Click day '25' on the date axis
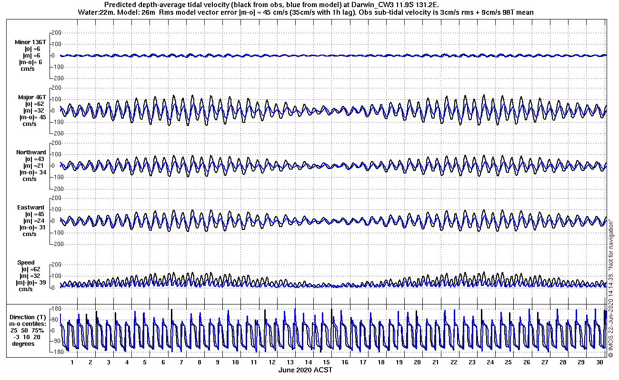Image resolution: width=619 pixels, height=380 pixels. click(x=508, y=362)
